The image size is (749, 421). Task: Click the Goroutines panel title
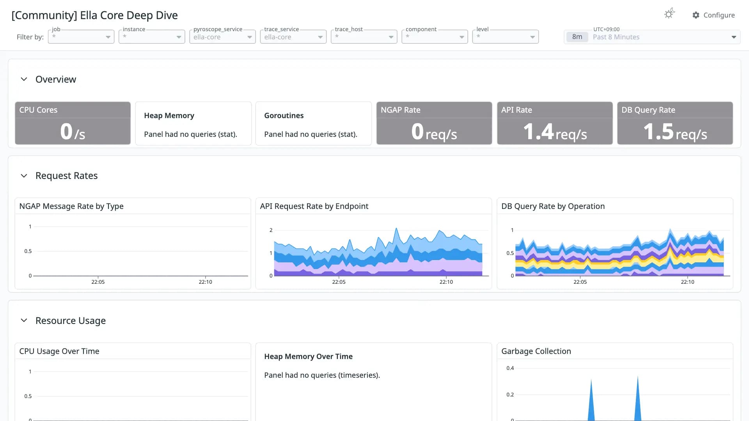click(284, 116)
